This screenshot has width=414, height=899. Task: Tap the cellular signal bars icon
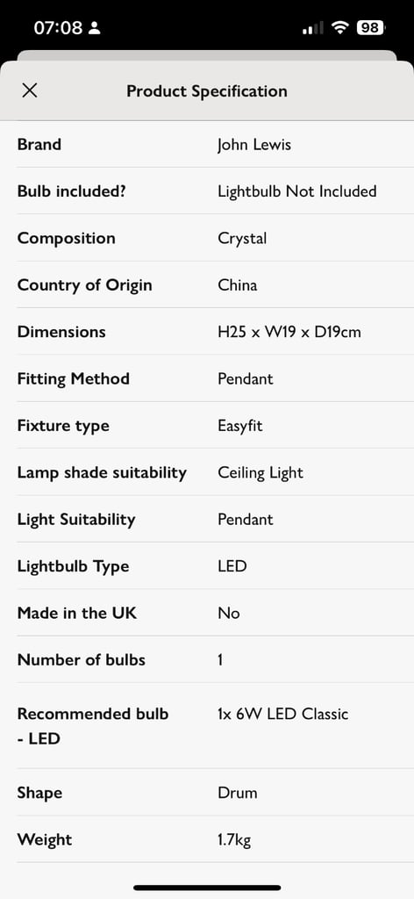(312, 27)
